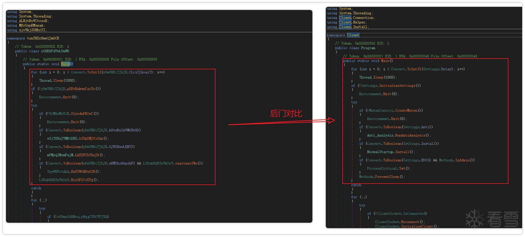Click 'ClientSocket.InitializeClient()' statement

tap(407, 226)
